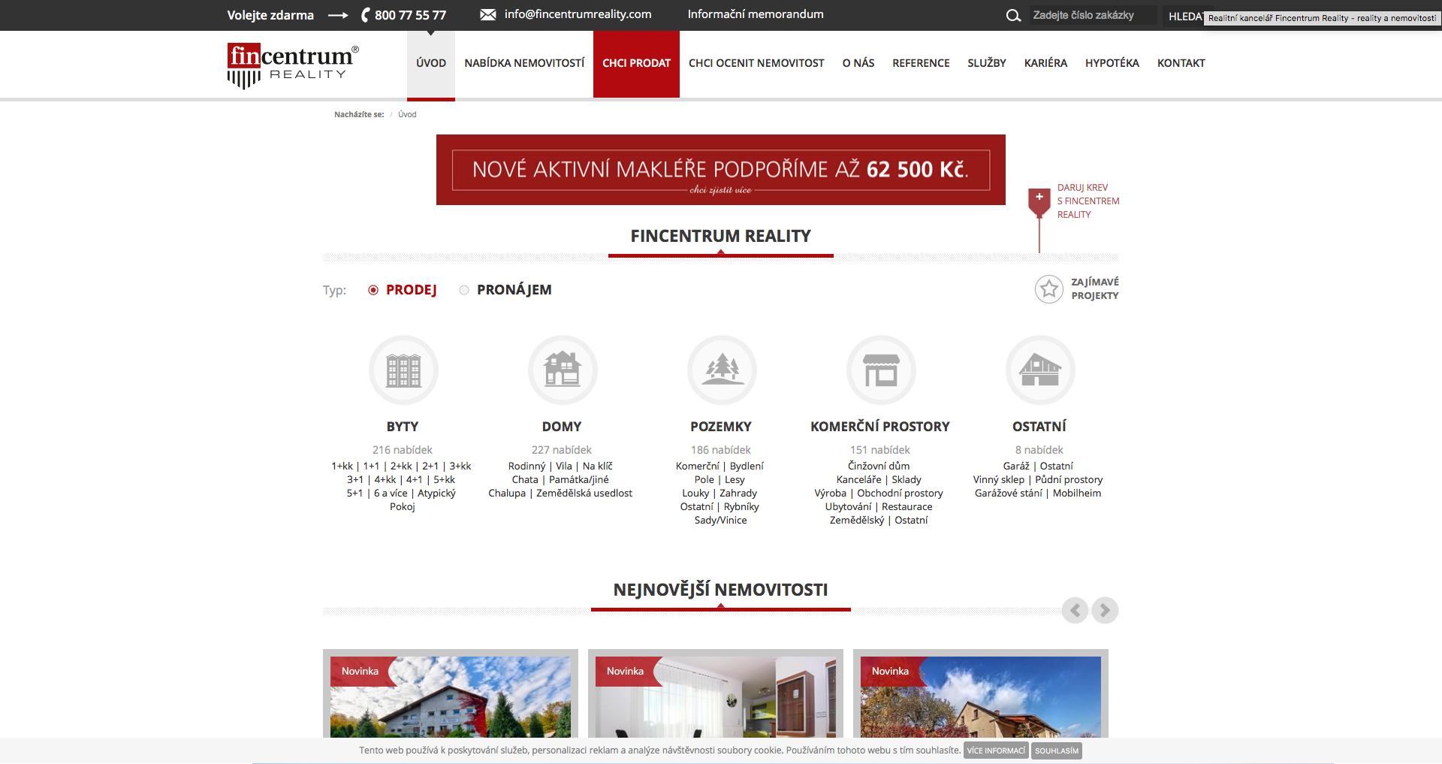Click the Byty category heading
The image size is (1442, 764).
[x=403, y=427]
